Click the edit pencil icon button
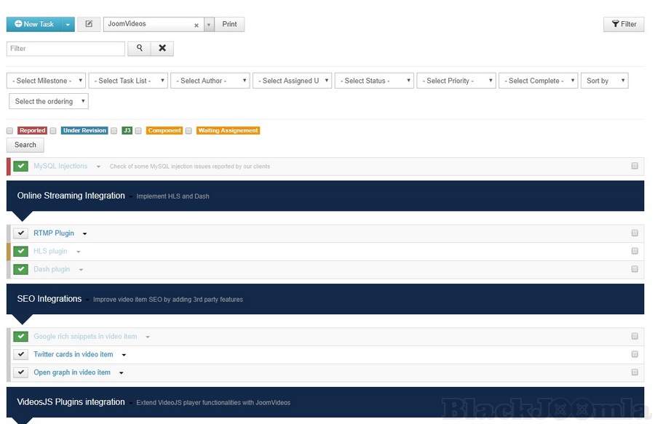Viewport: 655px width, 424px height. pos(89,24)
